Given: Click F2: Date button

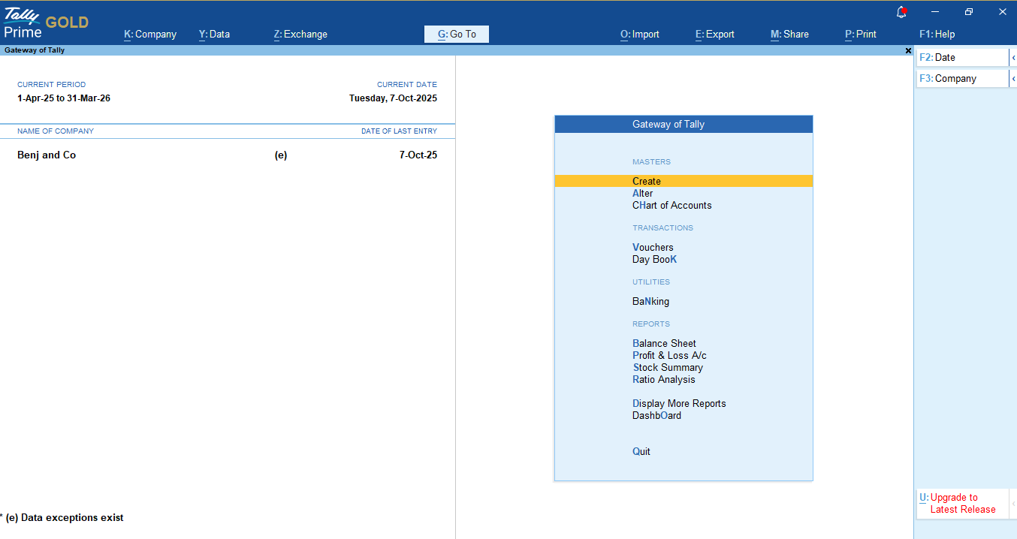Looking at the screenshot, I should [x=962, y=58].
